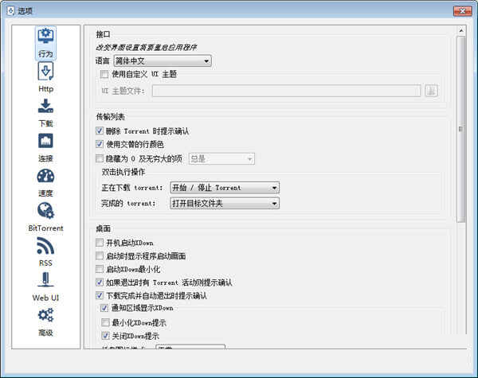Toggle 删除 Torrent 时提示确认 checkbox
The image size is (478, 378).
[100, 131]
